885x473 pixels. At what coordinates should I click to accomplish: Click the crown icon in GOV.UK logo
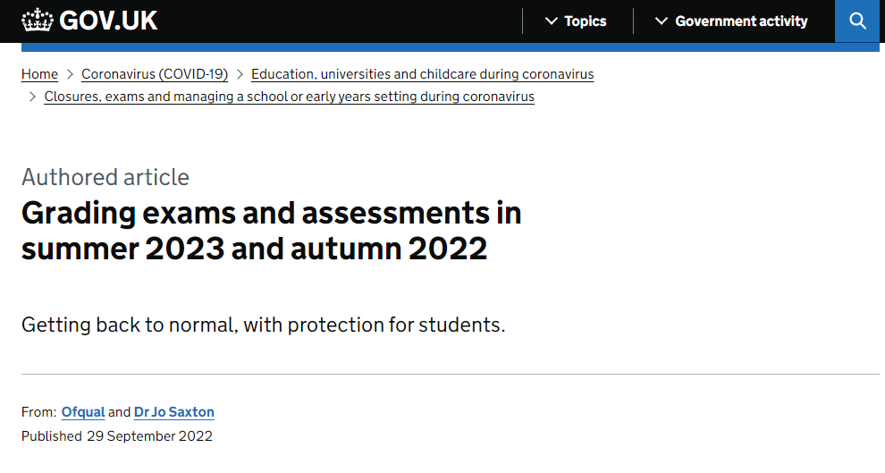[x=38, y=21]
